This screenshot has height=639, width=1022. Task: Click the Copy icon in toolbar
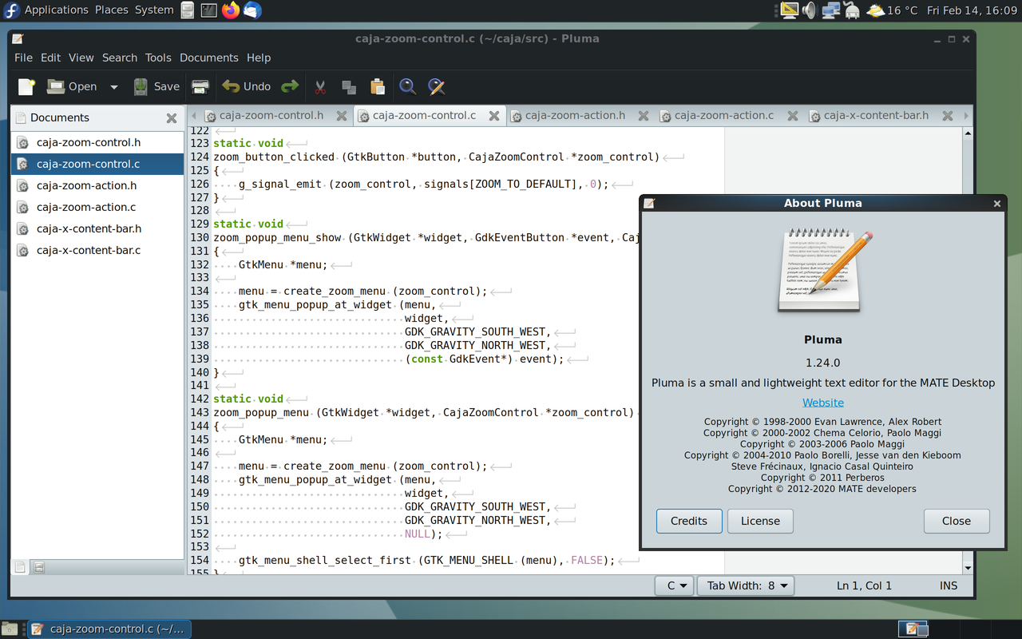point(349,87)
